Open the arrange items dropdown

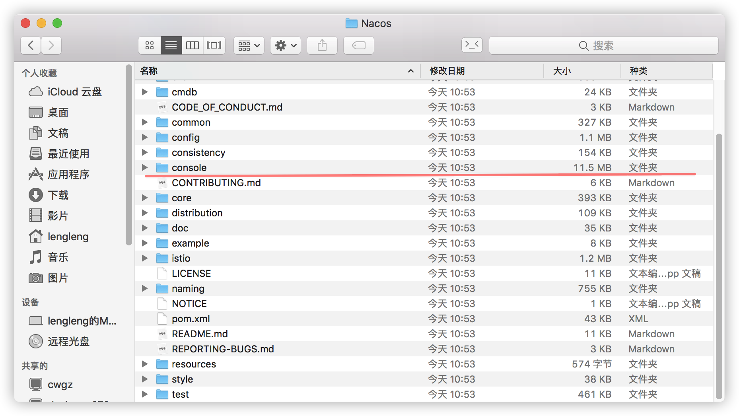249,45
